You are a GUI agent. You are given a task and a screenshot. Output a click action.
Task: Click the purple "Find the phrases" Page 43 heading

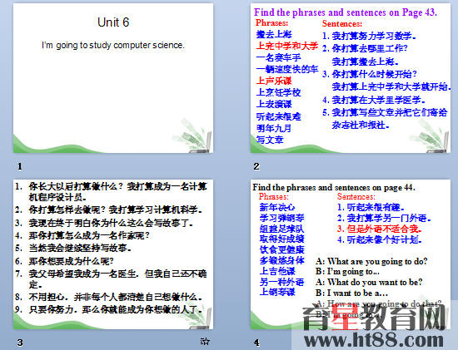346,12
